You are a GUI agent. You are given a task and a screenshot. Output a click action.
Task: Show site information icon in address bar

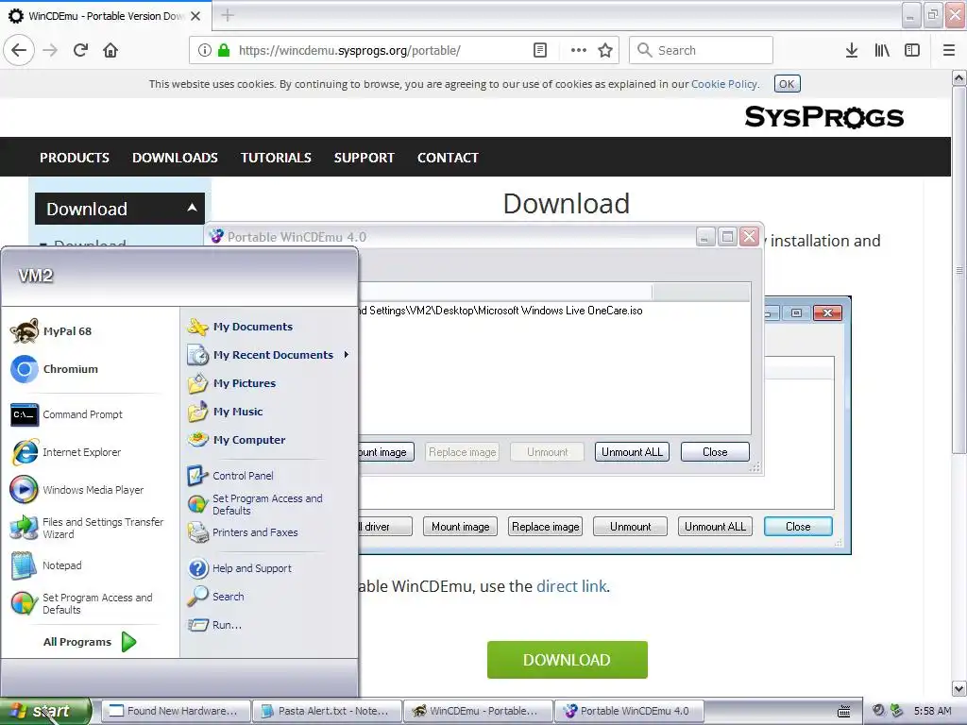[205, 51]
